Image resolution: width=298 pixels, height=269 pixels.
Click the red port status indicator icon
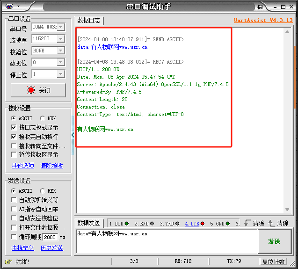pyautogui.click(x=31, y=90)
